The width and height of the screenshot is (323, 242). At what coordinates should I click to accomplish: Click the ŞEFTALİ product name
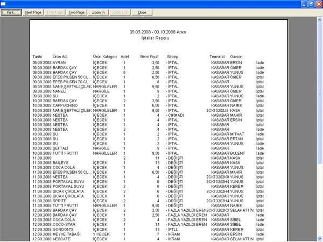[60, 148]
